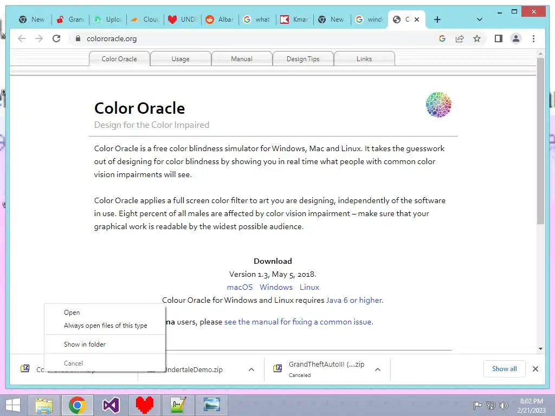Select Always open files of this type
This screenshot has width=555, height=416.
point(106,326)
